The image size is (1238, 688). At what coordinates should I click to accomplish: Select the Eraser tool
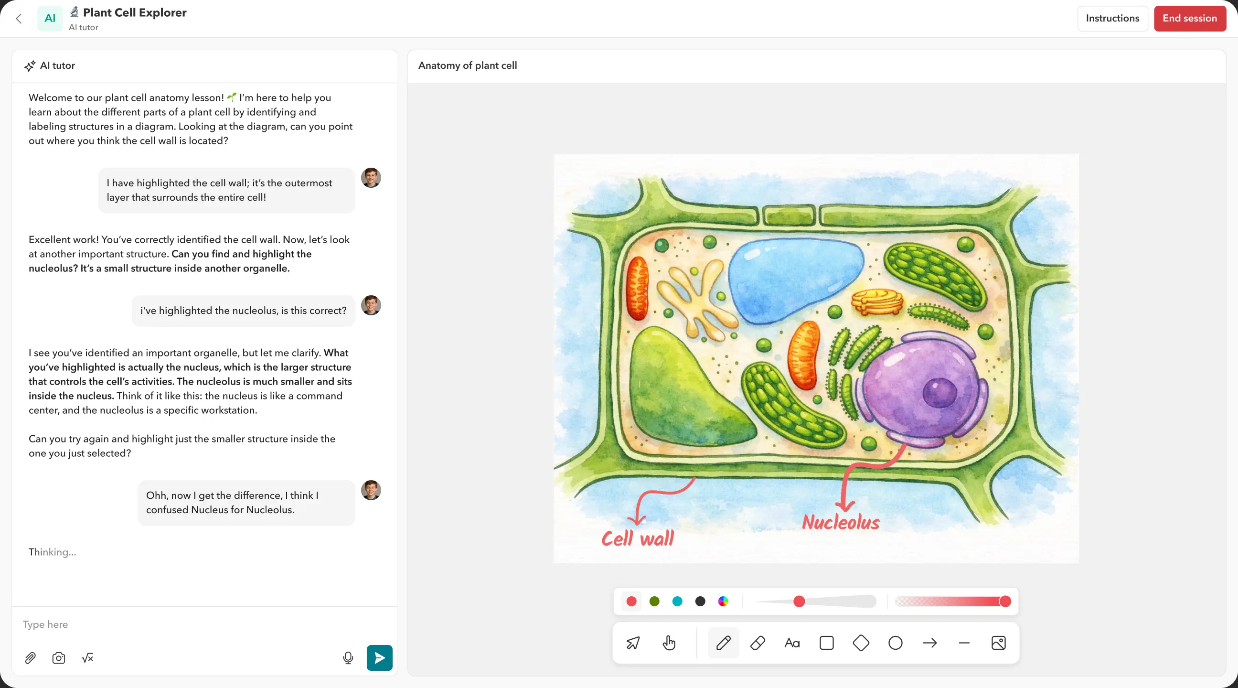pos(758,643)
